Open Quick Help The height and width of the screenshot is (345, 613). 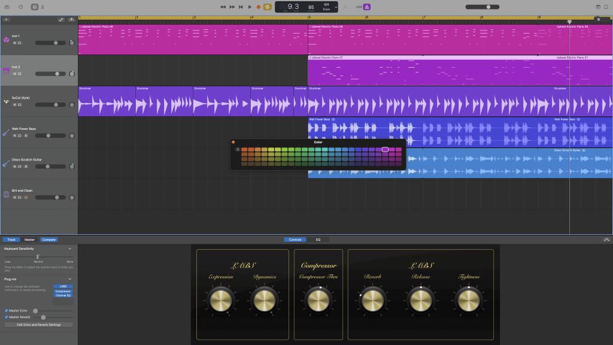[x=21, y=6]
